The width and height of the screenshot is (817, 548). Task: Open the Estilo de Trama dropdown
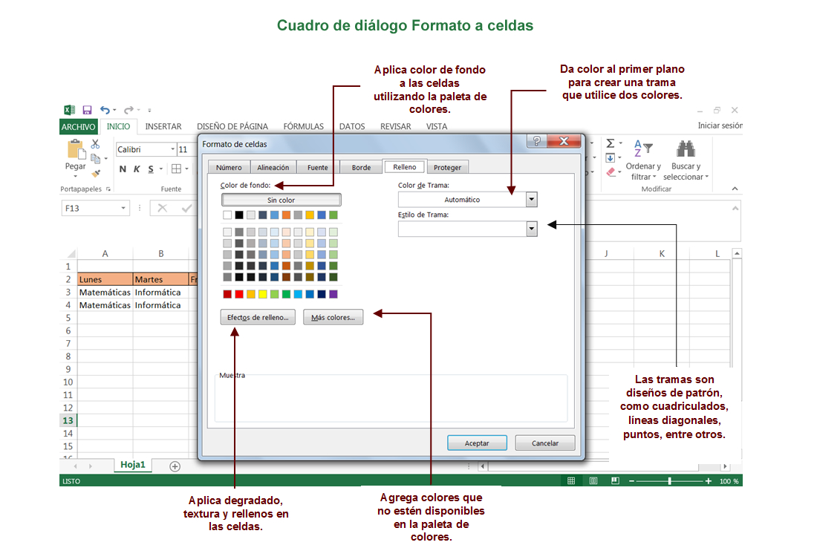[x=532, y=229]
